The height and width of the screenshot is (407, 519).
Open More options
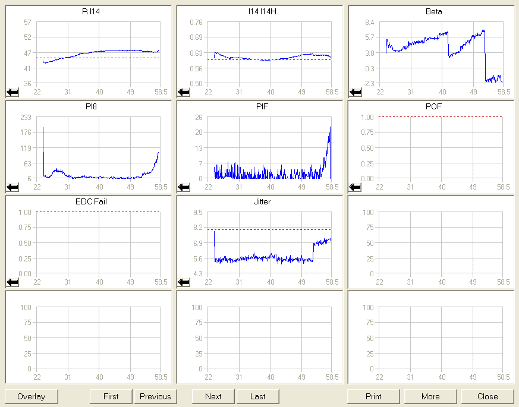(430, 396)
